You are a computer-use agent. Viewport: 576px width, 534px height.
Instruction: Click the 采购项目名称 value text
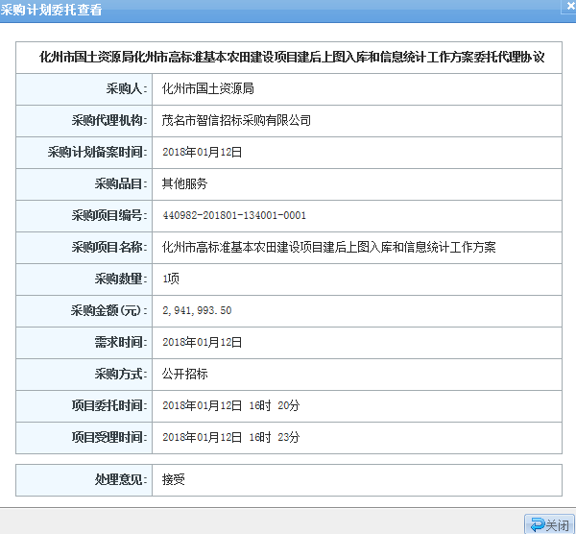[329, 247]
